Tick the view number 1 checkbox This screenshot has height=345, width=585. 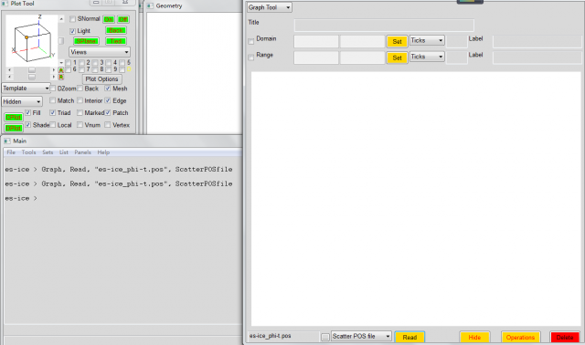(x=69, y=63)
